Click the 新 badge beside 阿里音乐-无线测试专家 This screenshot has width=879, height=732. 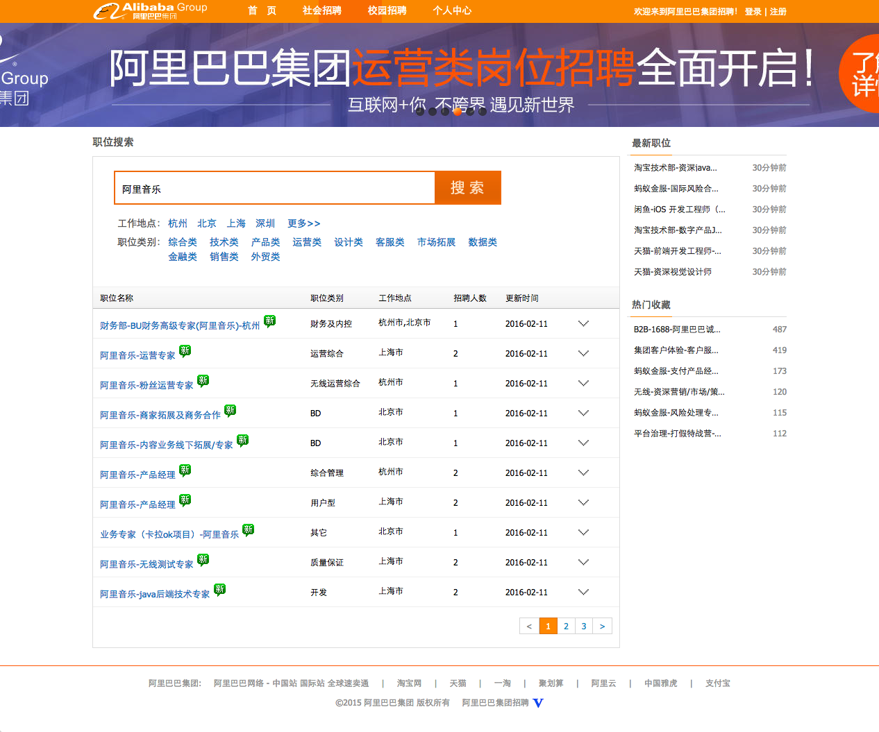point(203,559)
